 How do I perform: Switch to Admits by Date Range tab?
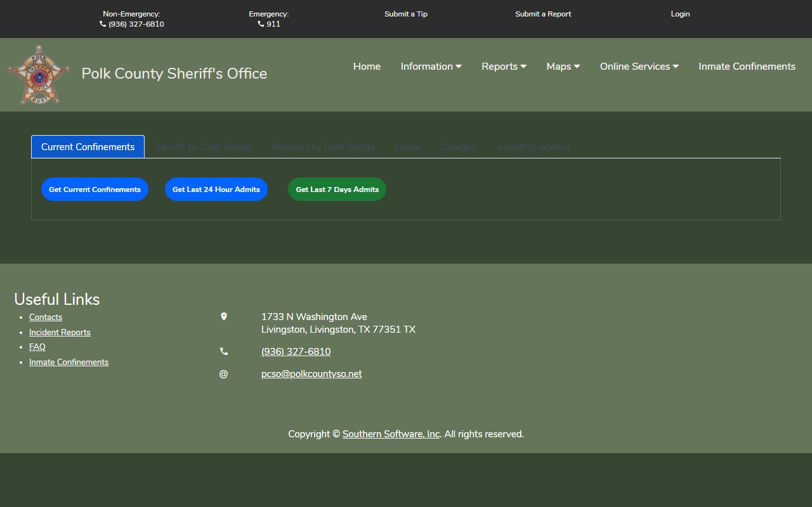tap(203, 147)
